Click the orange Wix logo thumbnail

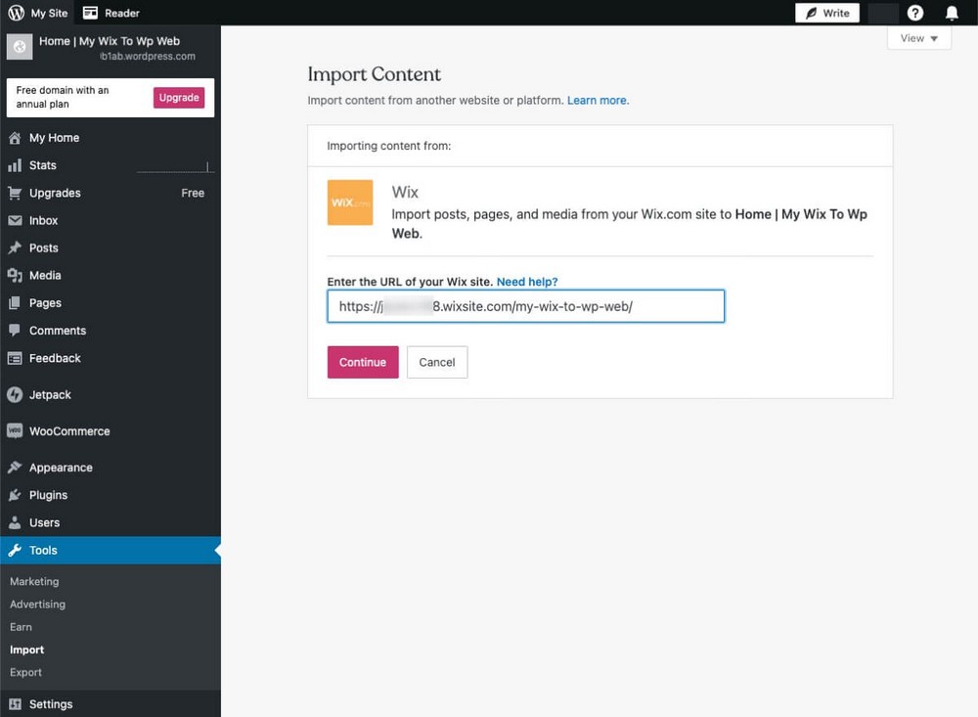click(x=350, y=202)
